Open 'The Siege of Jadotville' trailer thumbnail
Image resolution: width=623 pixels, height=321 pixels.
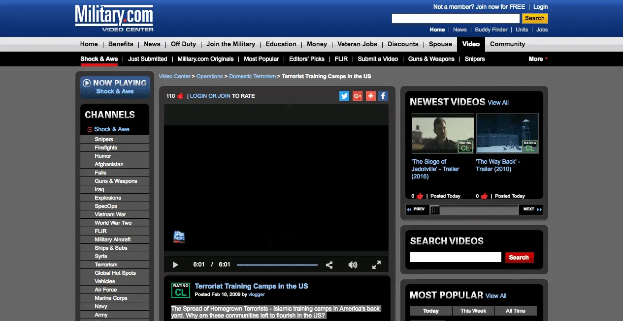tap(443, 134)
